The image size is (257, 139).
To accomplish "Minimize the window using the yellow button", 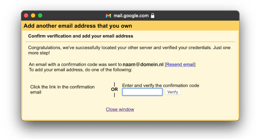I will [x=33, y=16].
